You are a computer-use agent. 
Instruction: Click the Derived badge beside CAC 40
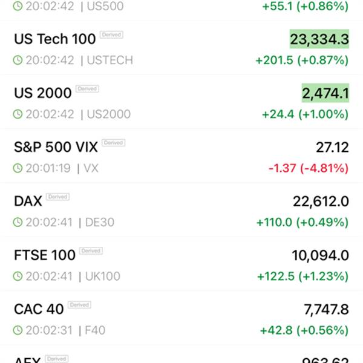tap(79, 305)
